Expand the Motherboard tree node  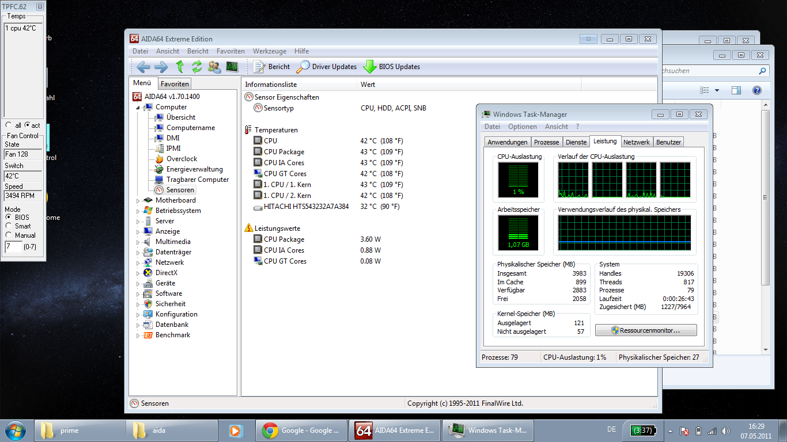(x=138, y=200)
